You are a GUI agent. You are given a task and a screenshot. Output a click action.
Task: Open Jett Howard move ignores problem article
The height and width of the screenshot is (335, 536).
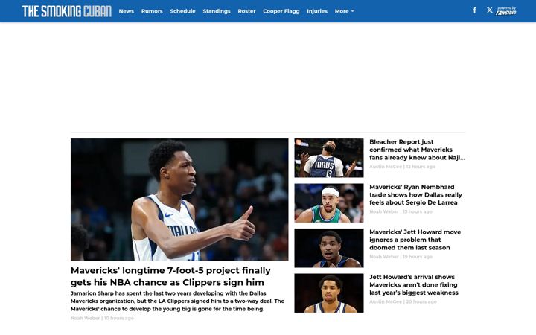pos(415,240)
